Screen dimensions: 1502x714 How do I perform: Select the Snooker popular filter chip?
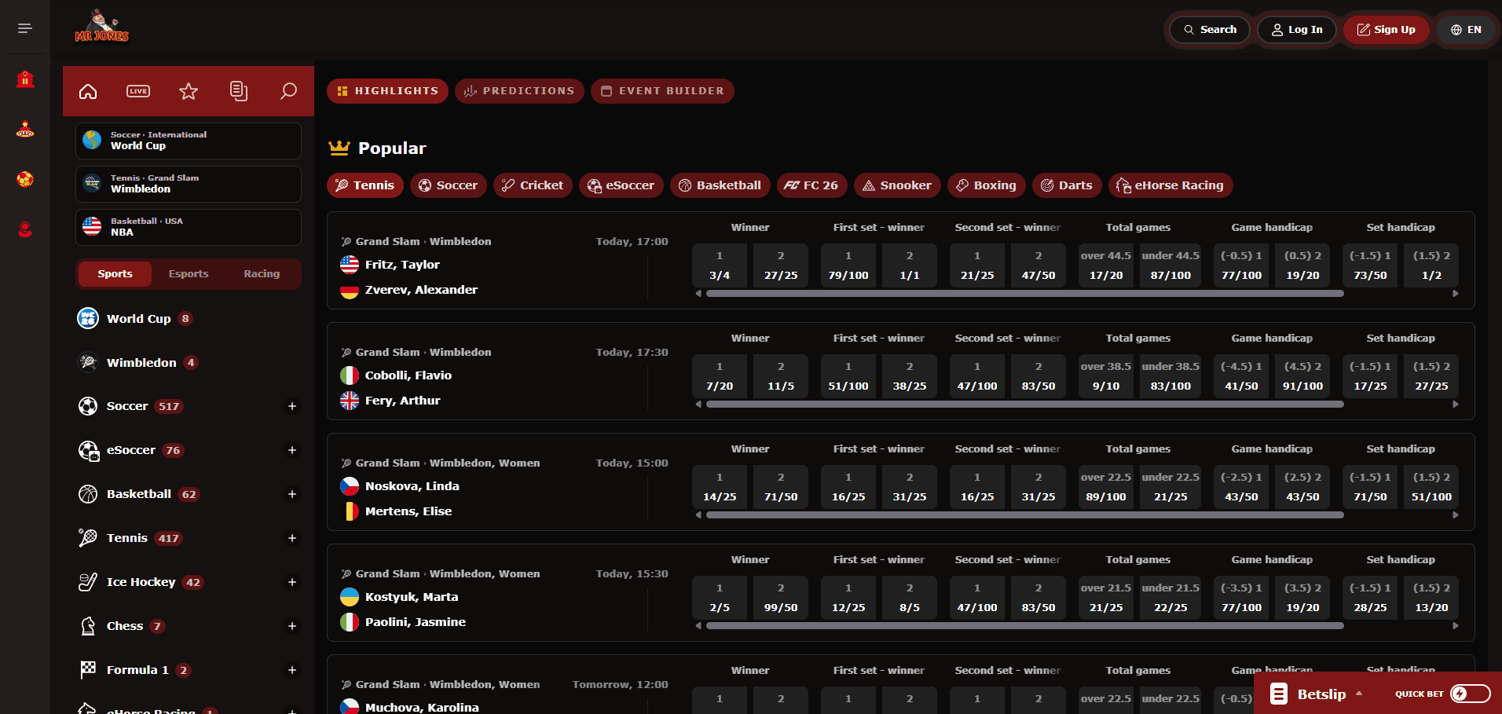(897, 185)
